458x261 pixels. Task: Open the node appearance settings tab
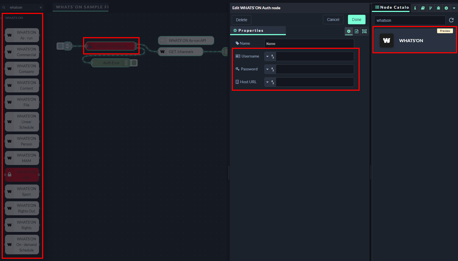tap(364, 31)
